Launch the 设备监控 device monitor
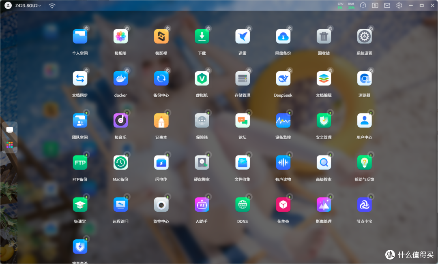 click(283, 121)
